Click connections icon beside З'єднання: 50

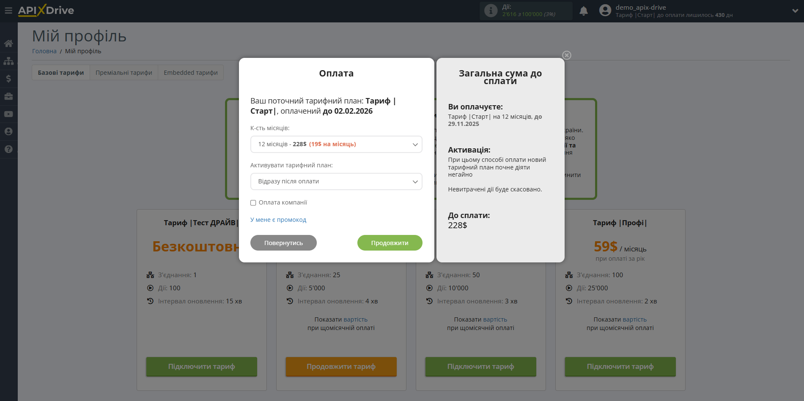pyautogui.click(x=429, y=275)
